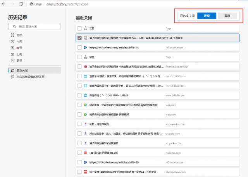Click the 最近关闭 page heading
The image size is (248, 177).
(x=84, y=18)
